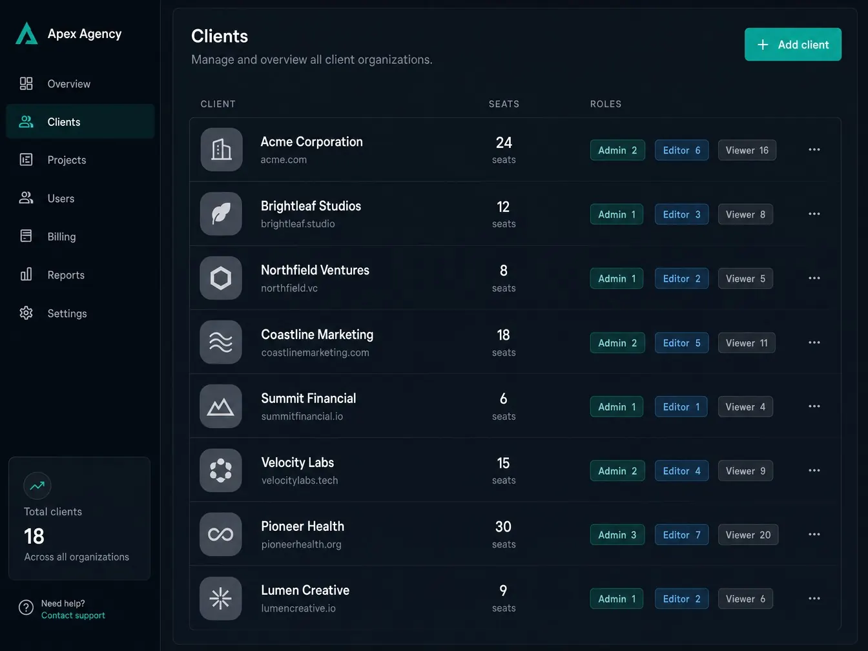Click Brightleaf Studios Admin 1 badge

(617, 214)
